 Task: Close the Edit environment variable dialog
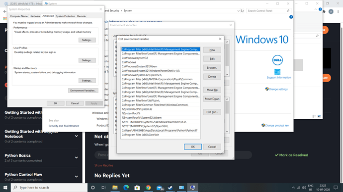click(x=220, y=39)
